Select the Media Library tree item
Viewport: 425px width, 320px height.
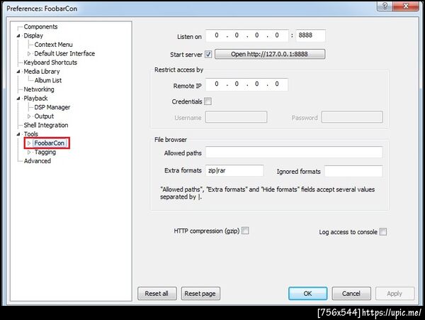(42, 72)
